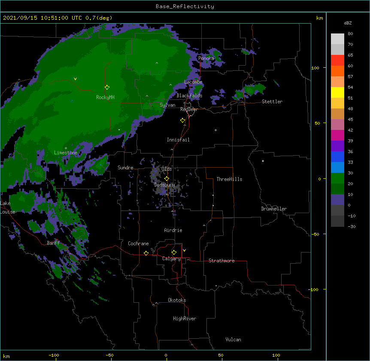The width and height of the screenshot is (370, 361).
Task: Click the yellow V marker northwest of RockyMH
Action: click(x=75, y=79)
